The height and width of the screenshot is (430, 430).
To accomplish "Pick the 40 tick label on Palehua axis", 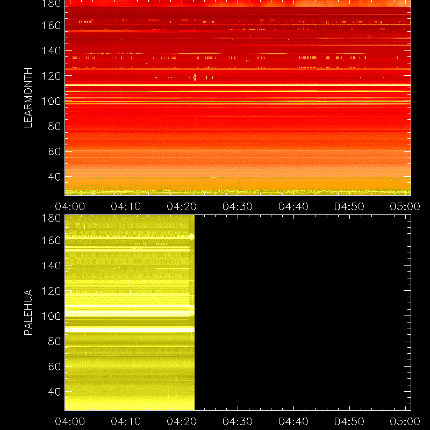I will point(54,392).
